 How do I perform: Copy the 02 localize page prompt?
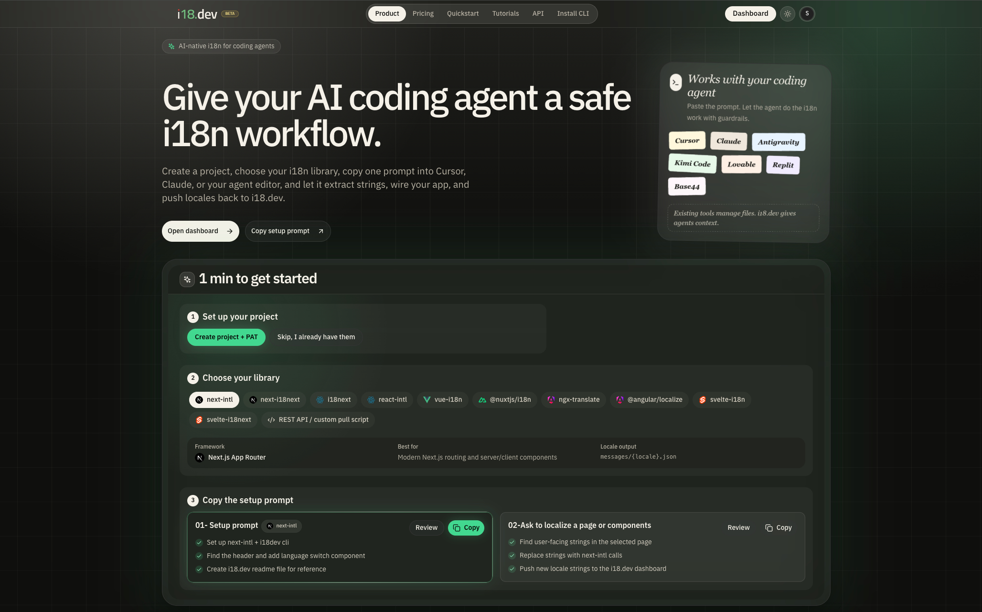[x=779, y=528]
